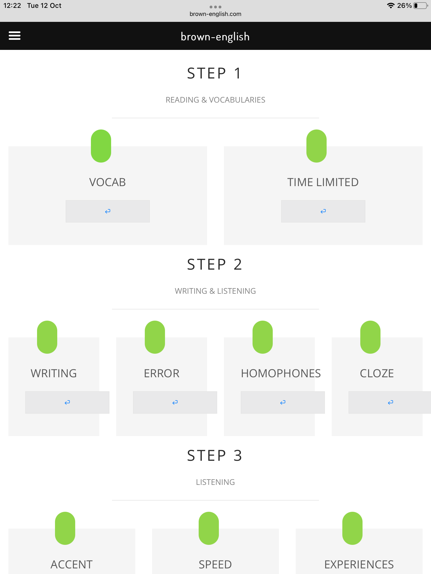Tap the green pill above CLOZE
Viewport: 431px width, 574px height.
370,337
